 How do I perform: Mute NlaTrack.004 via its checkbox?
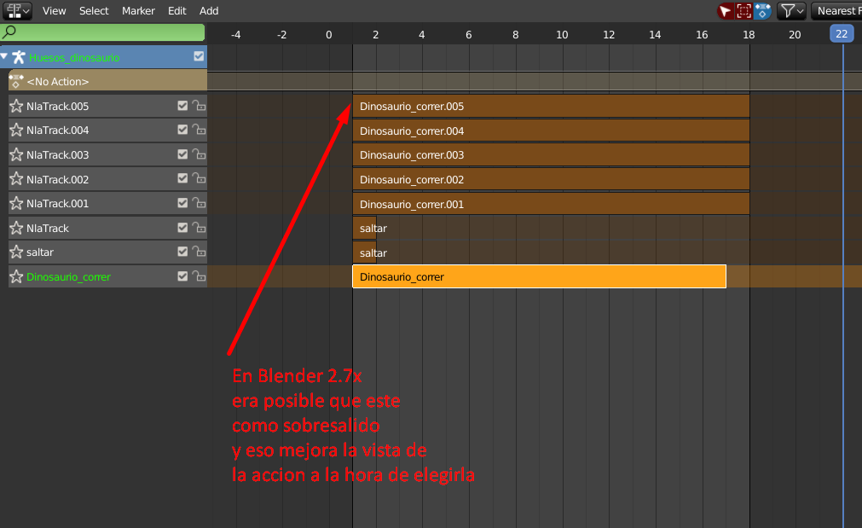click(182, 130)
